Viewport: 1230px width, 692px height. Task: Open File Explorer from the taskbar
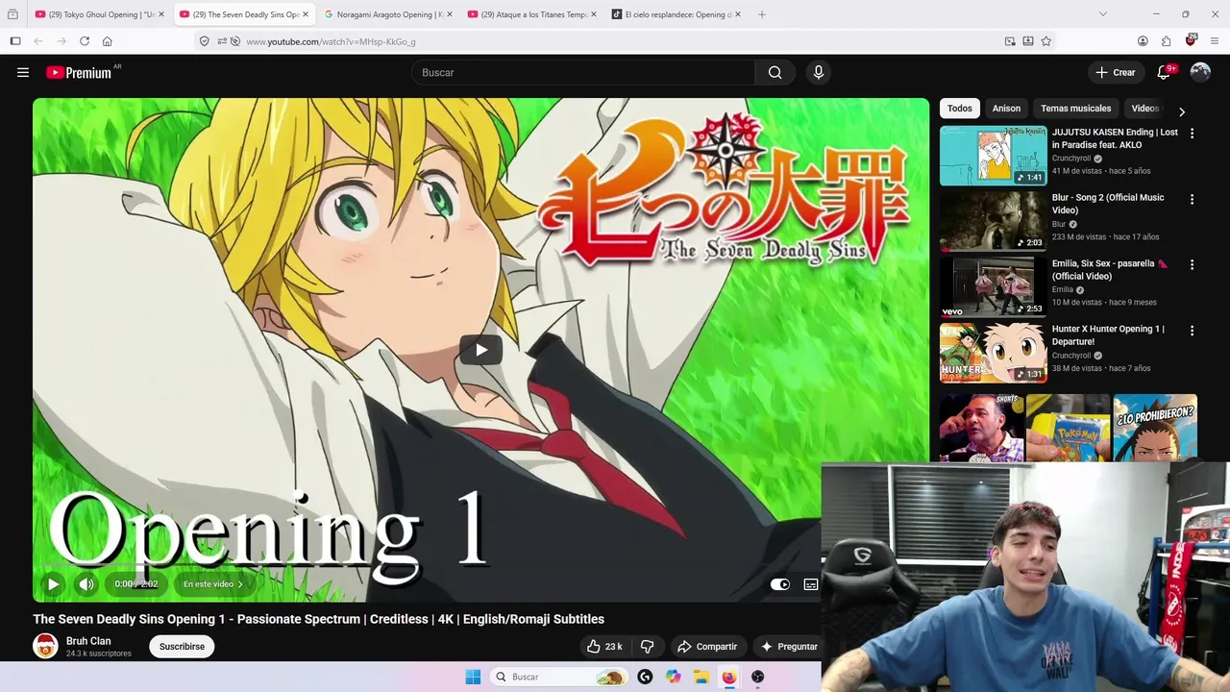pos(701,677)
